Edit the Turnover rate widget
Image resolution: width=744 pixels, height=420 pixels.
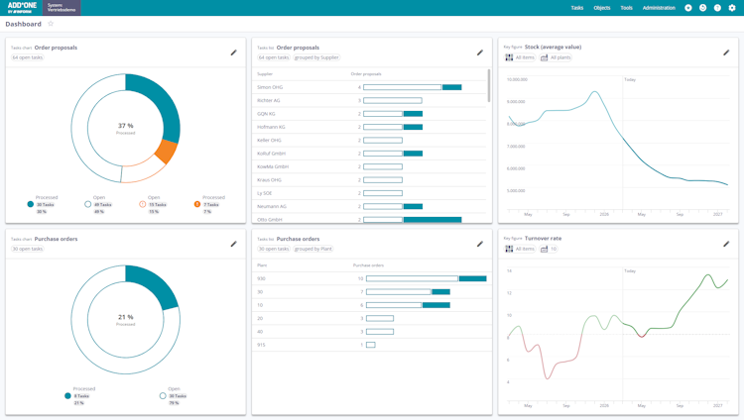pyautogui.click(x=726, y=244)
